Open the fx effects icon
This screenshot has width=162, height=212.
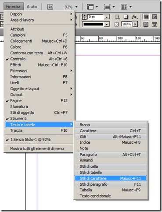[134, 17]
